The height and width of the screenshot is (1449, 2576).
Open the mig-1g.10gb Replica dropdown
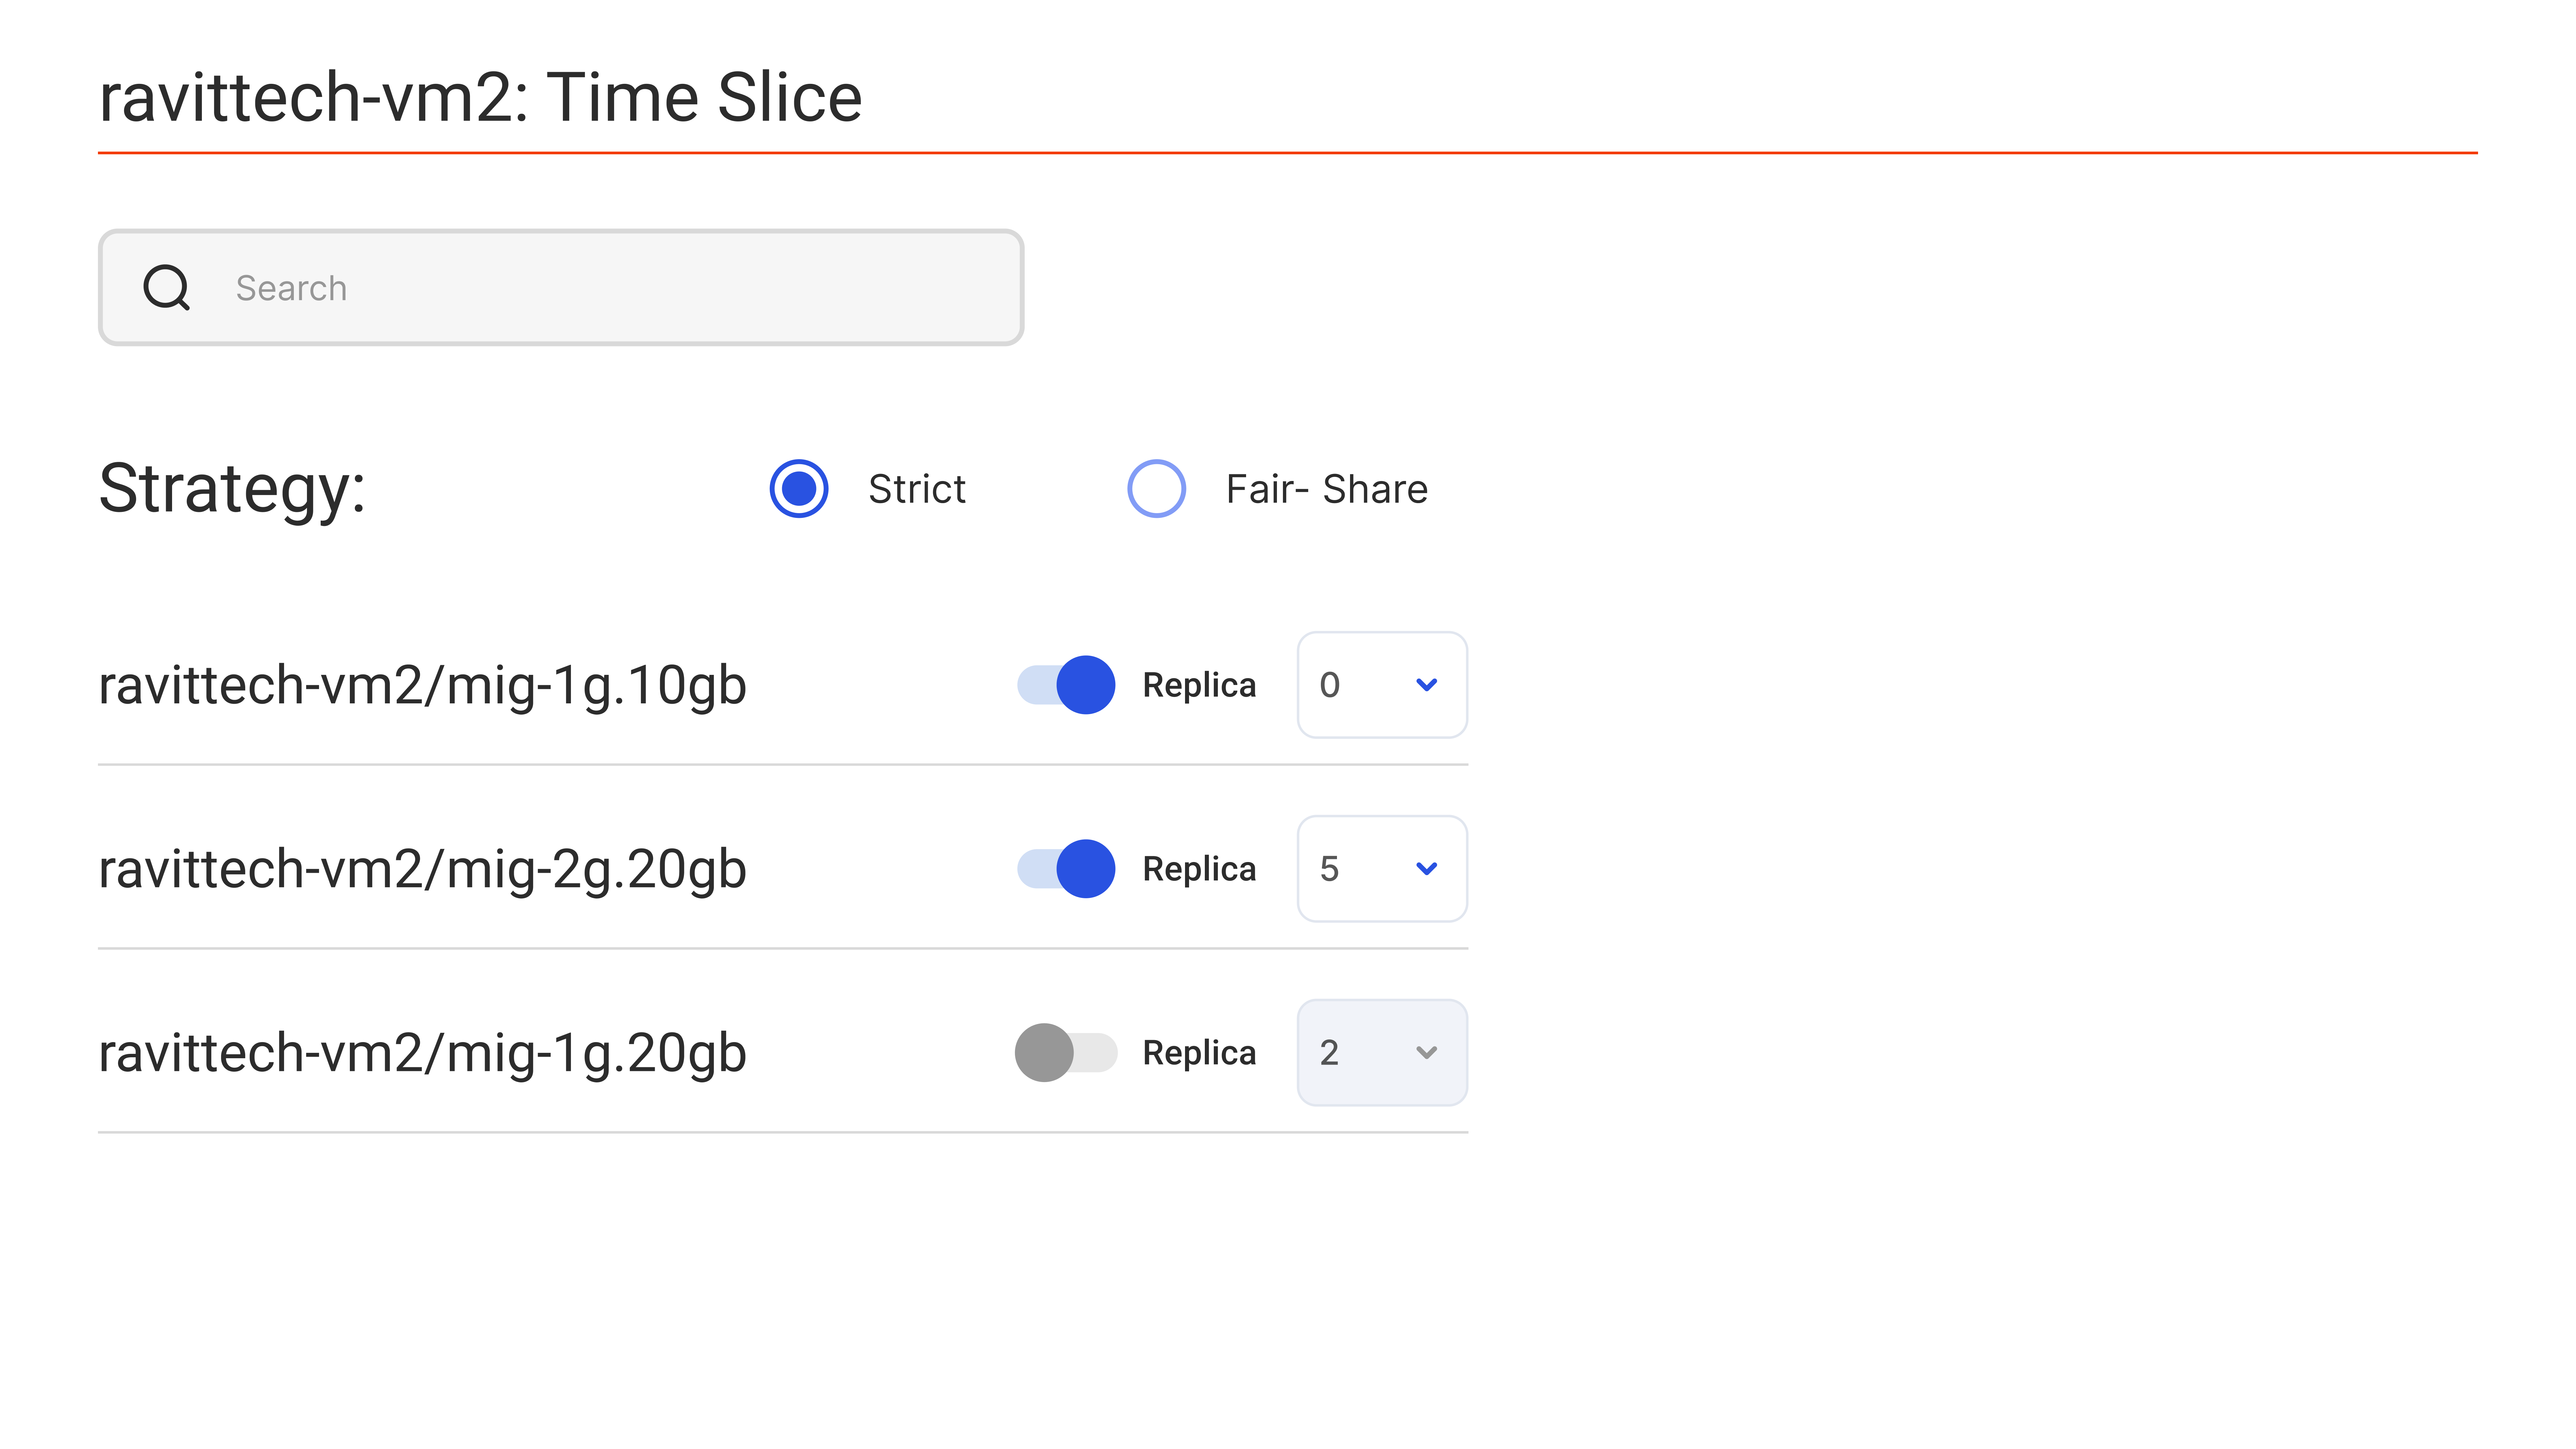1382,685
